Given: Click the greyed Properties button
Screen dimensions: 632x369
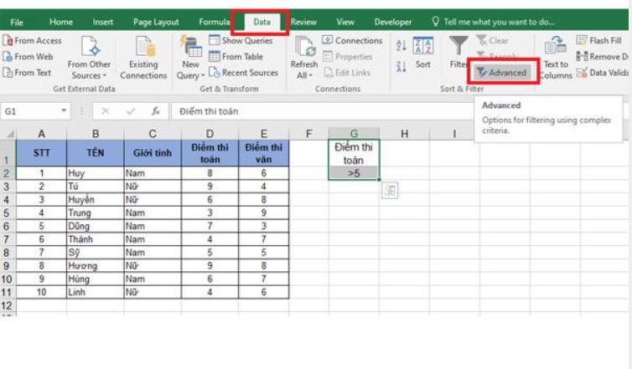Looking at the screenshot, I should [348, 57].
